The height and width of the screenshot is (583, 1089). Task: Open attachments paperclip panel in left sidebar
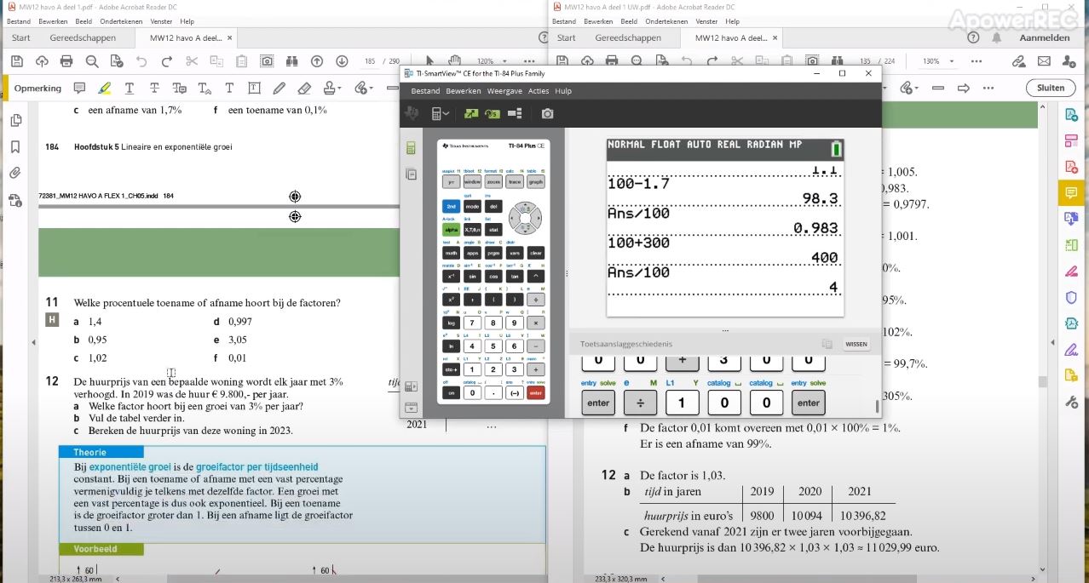[15, 173]
